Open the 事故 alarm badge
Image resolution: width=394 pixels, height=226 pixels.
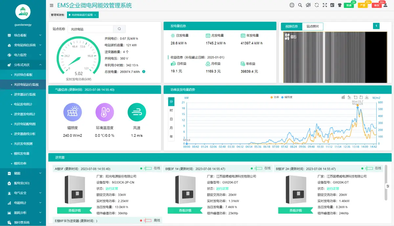click(x=377, y=5)
